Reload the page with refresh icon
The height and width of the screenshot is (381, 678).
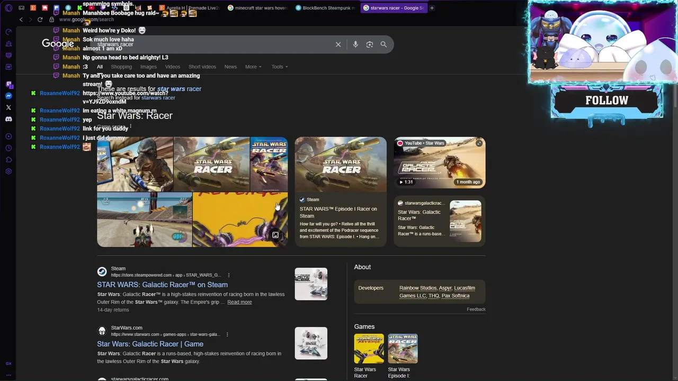[x=40, y=20]
